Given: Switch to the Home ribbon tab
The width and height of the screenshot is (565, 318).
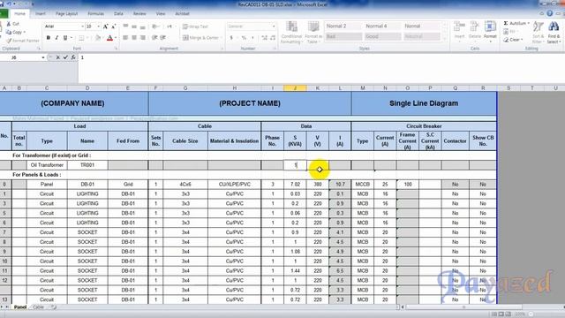Looking at the screenshot, I should [x=19, y=14].
